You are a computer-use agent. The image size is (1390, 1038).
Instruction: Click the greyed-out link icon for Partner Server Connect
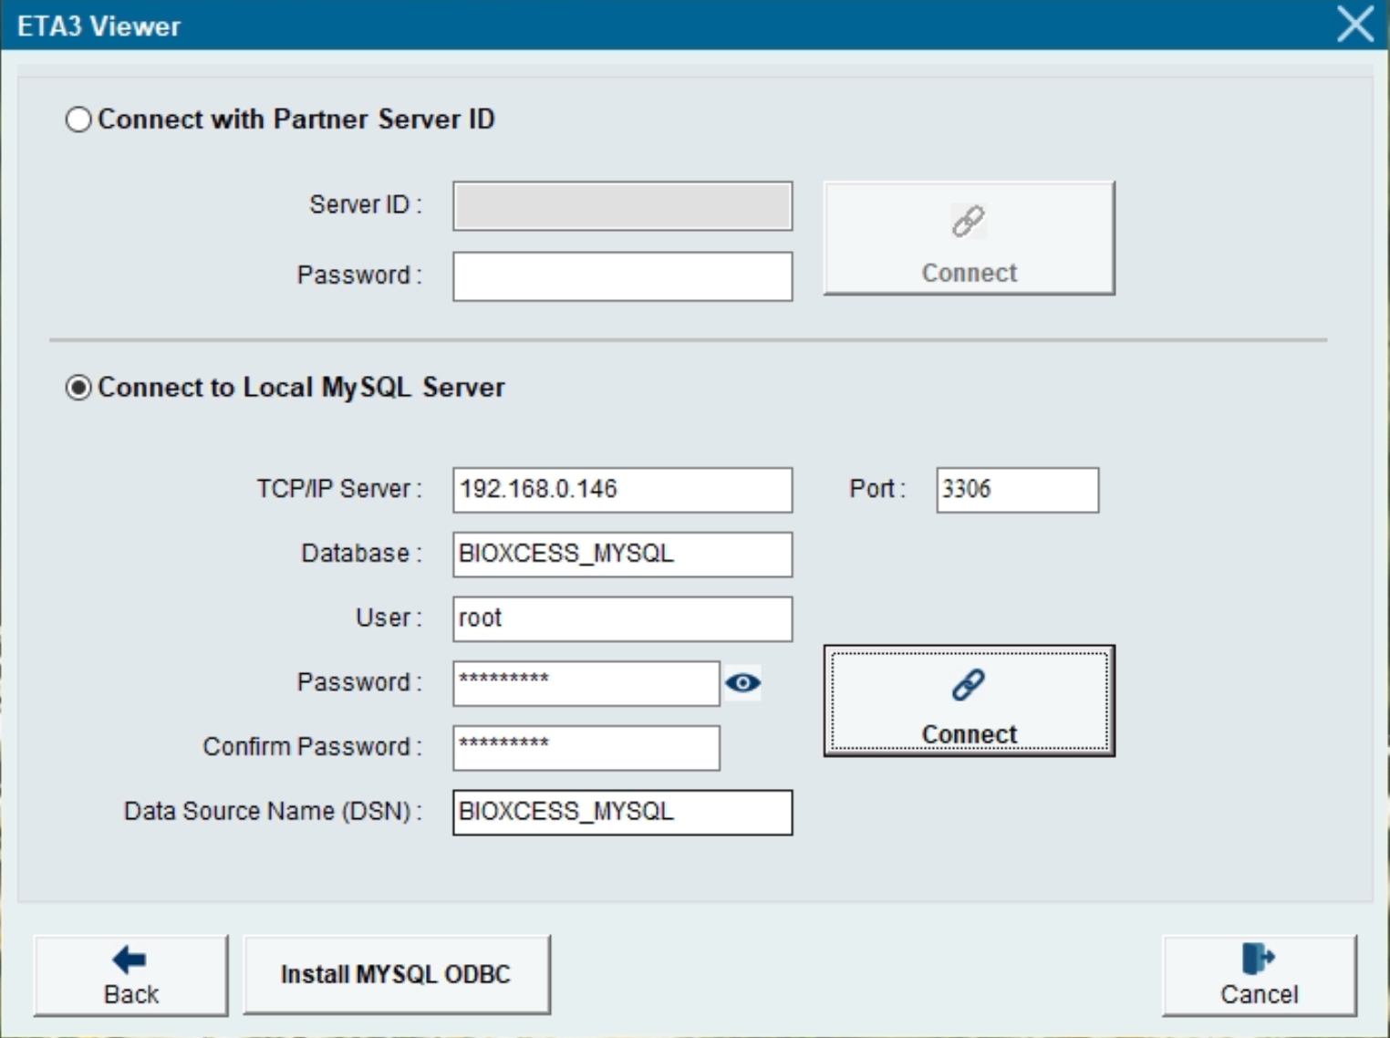(x=968, y=222)
